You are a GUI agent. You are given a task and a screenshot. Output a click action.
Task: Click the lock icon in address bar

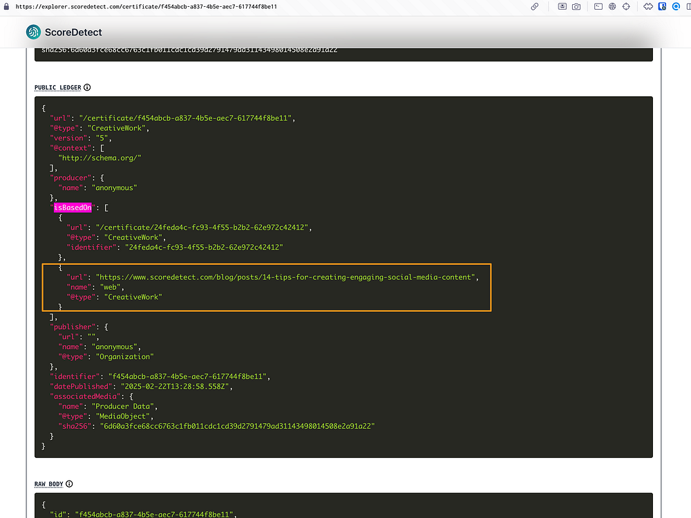(6, 7)
